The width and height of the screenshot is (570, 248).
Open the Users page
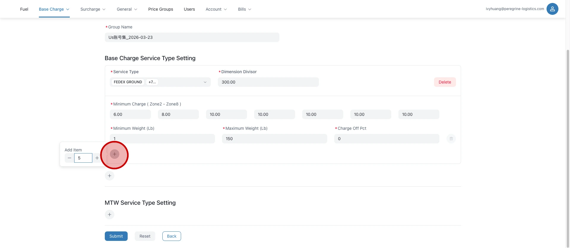pyautogui.click(x=189, y=9)
